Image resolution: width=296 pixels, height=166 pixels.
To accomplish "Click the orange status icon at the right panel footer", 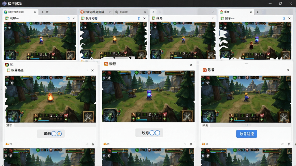I will pos(203,144).
